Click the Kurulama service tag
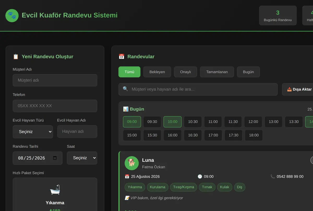313x211 pixels. [x=158, y=187]
